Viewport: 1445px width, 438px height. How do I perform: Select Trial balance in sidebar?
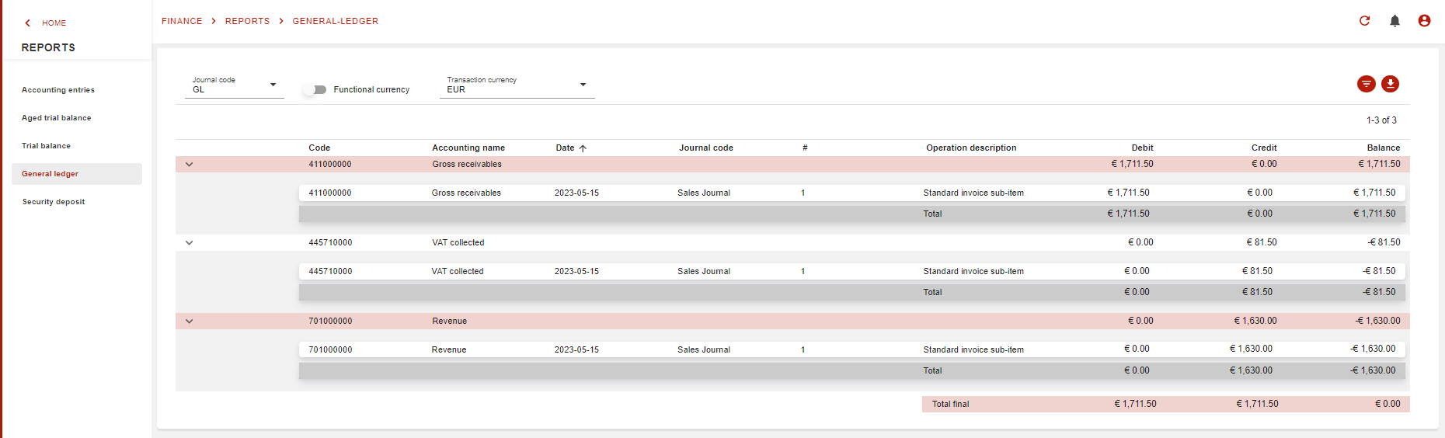(x=46, y=146)
